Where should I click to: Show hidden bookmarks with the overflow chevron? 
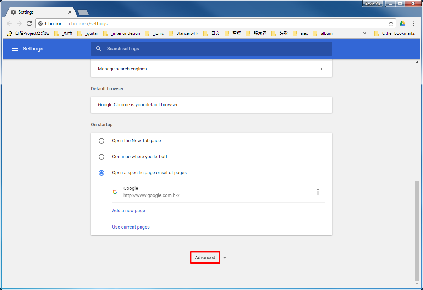(365, 33)
